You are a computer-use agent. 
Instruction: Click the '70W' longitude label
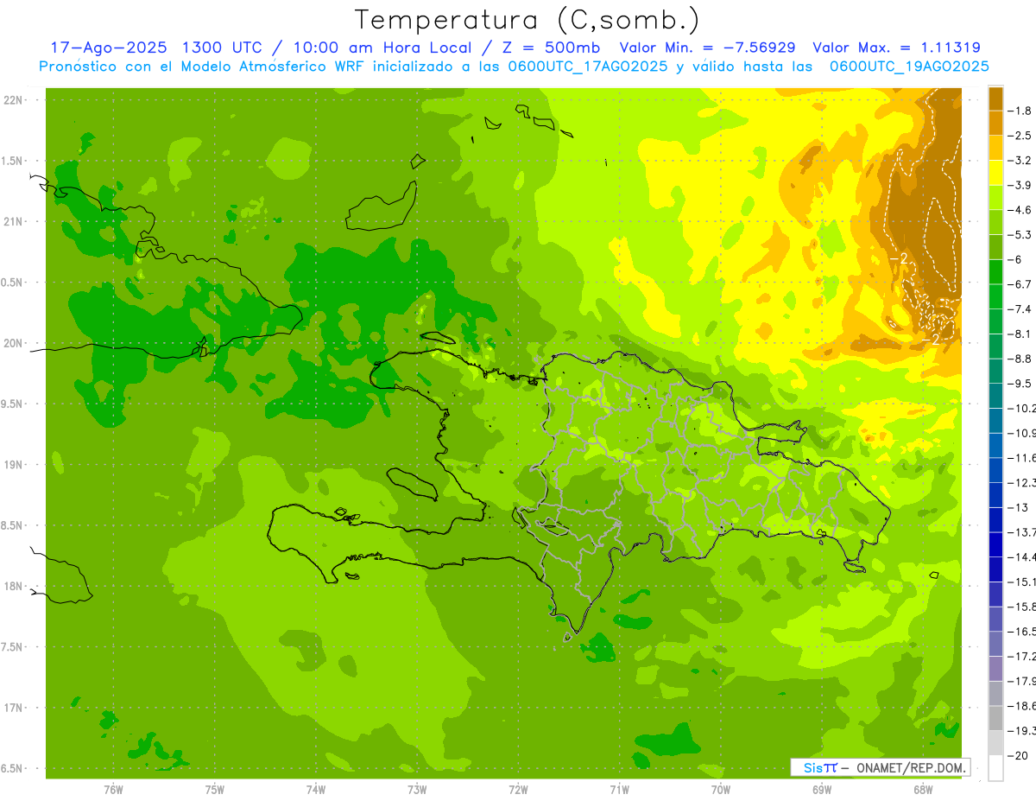point(721,790)
